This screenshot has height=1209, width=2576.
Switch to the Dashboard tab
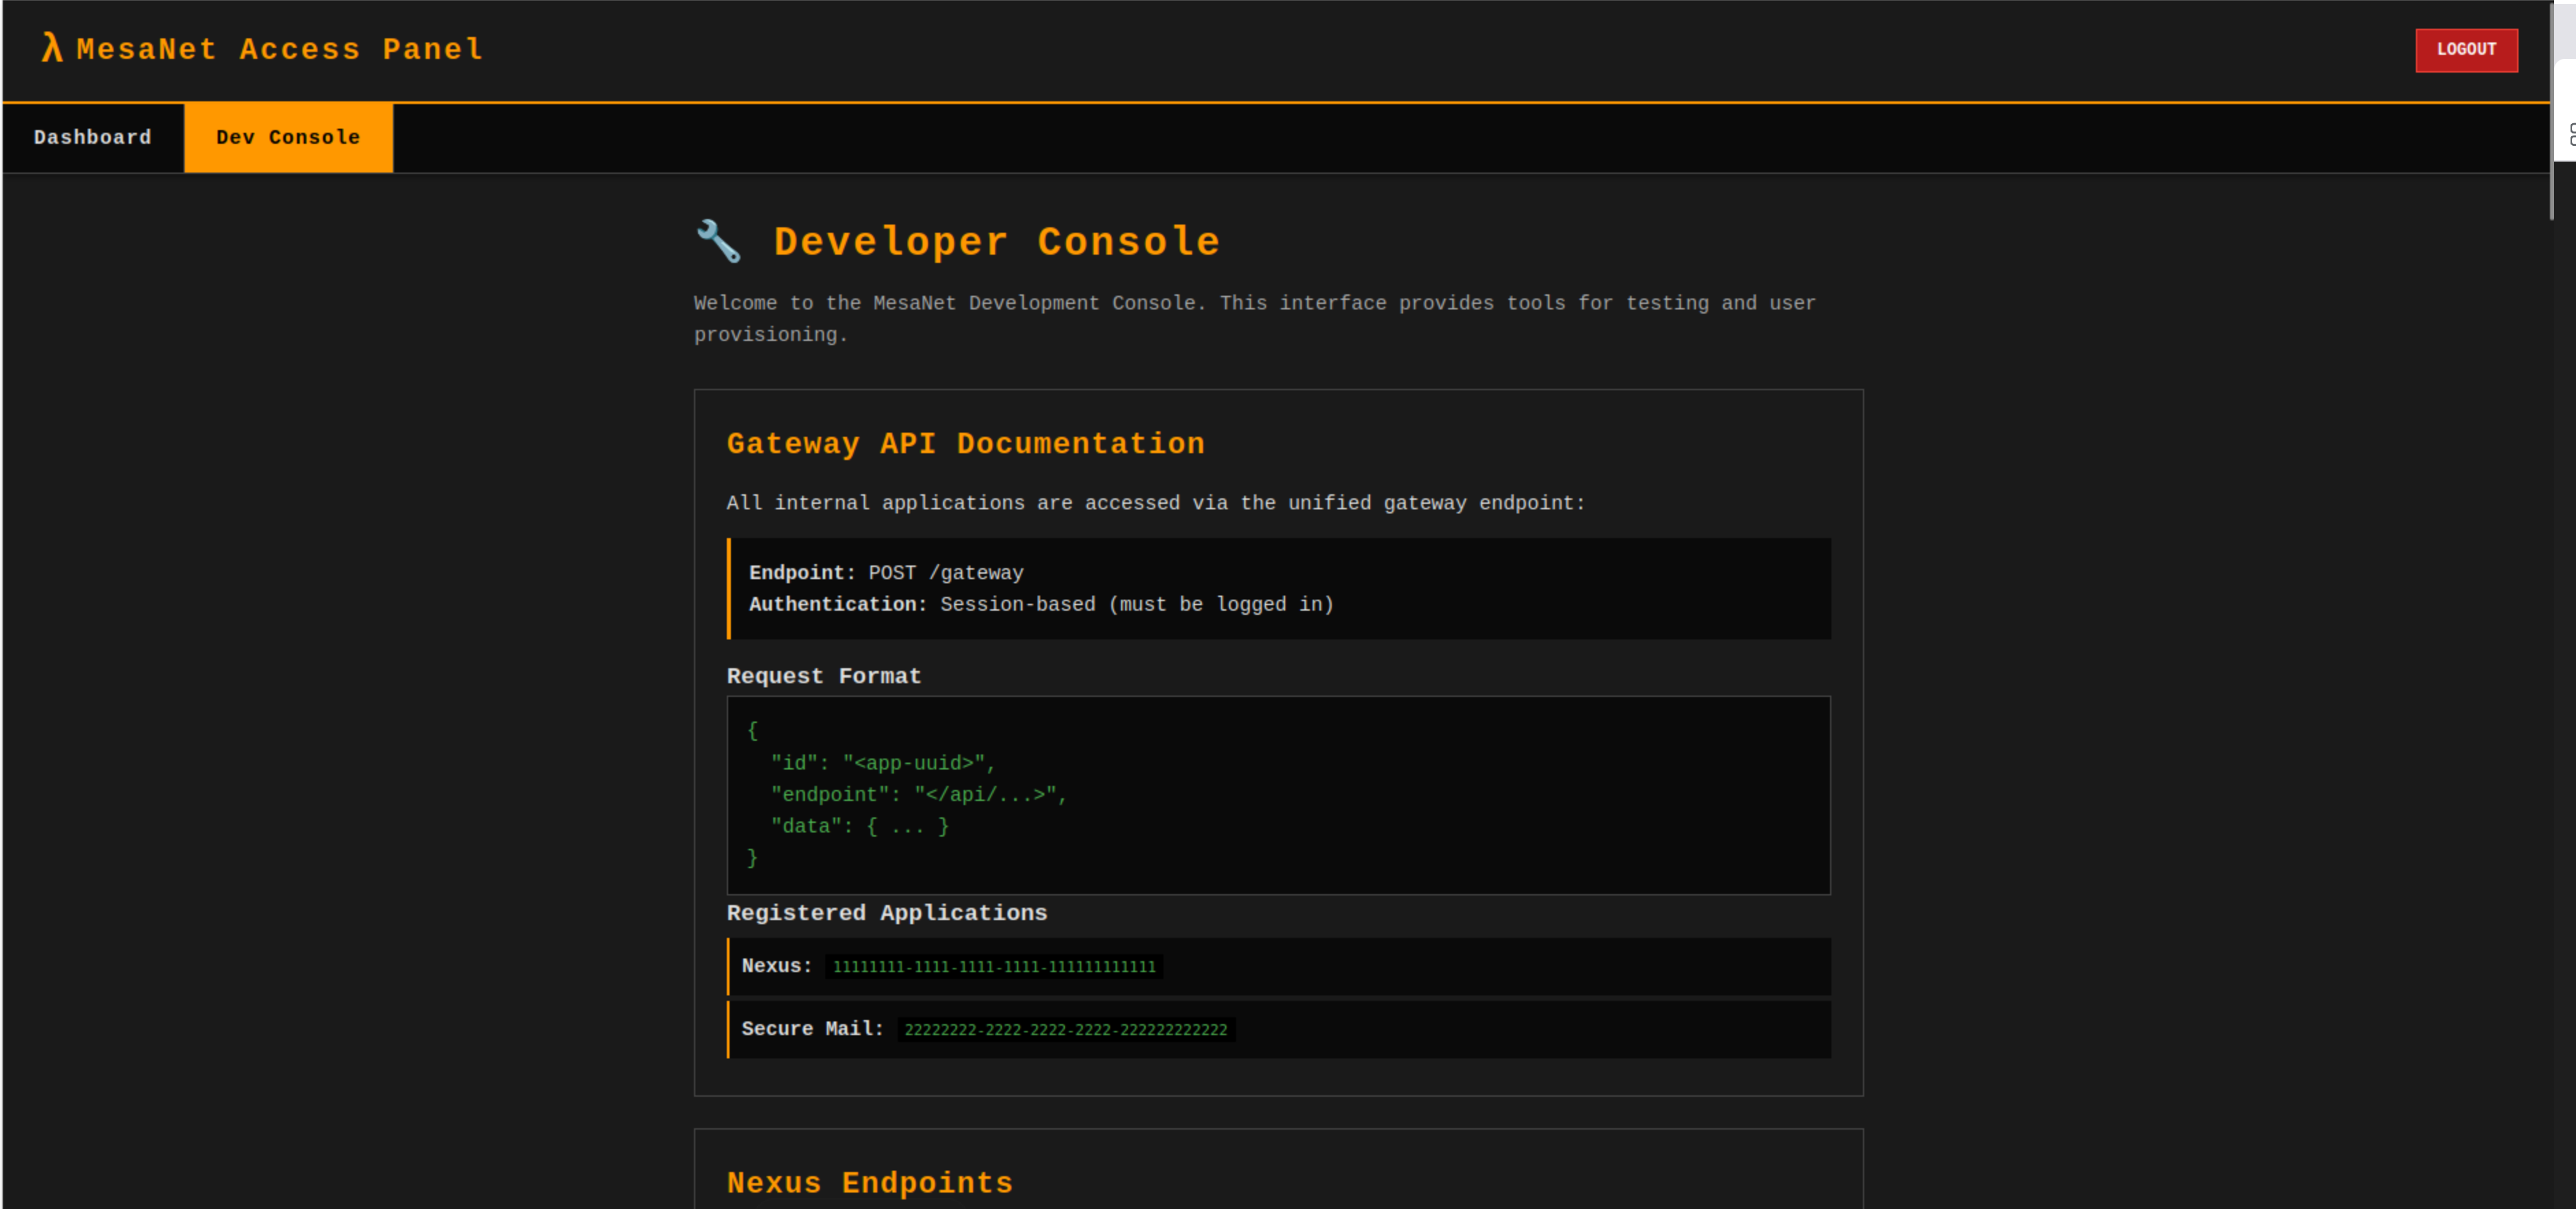[x=92, y=137]
